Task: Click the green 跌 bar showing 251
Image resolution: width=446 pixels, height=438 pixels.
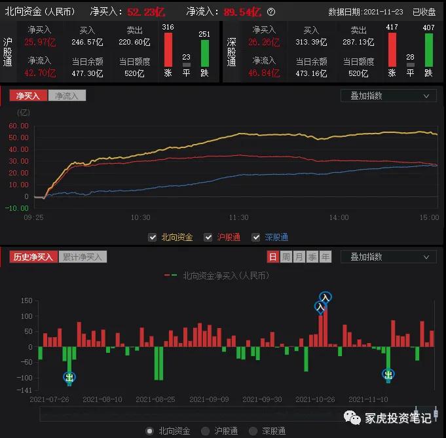Action: coord(205,53)
